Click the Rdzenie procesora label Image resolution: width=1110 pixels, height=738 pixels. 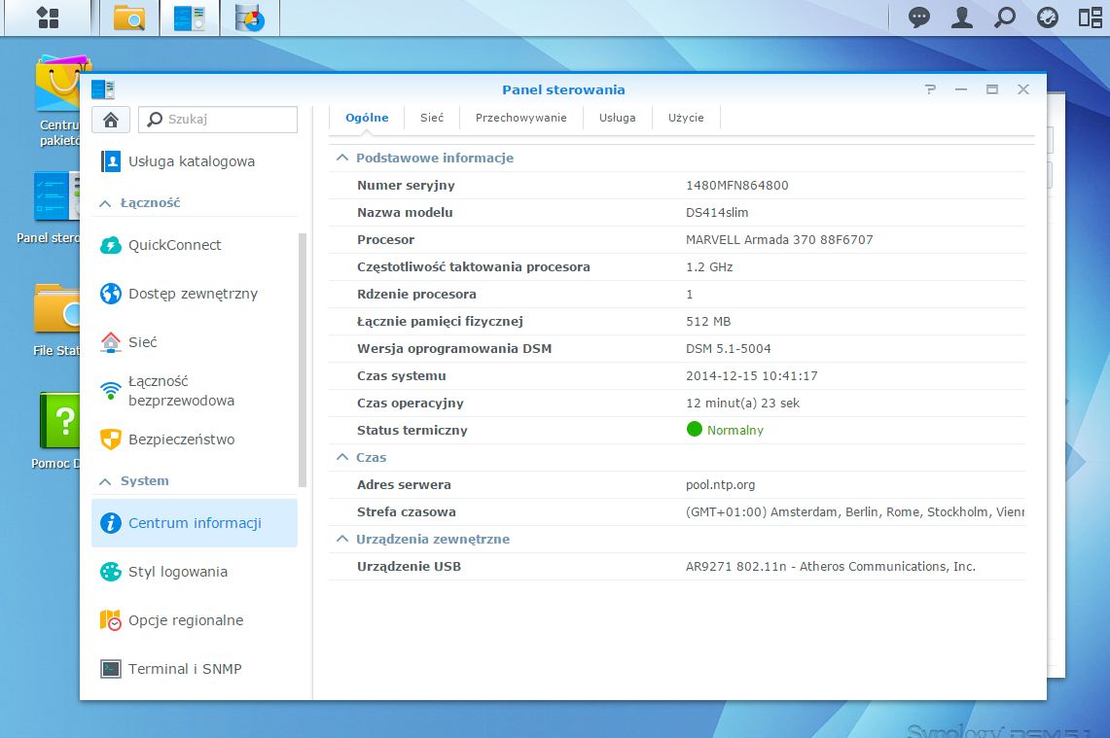(416, 295)
